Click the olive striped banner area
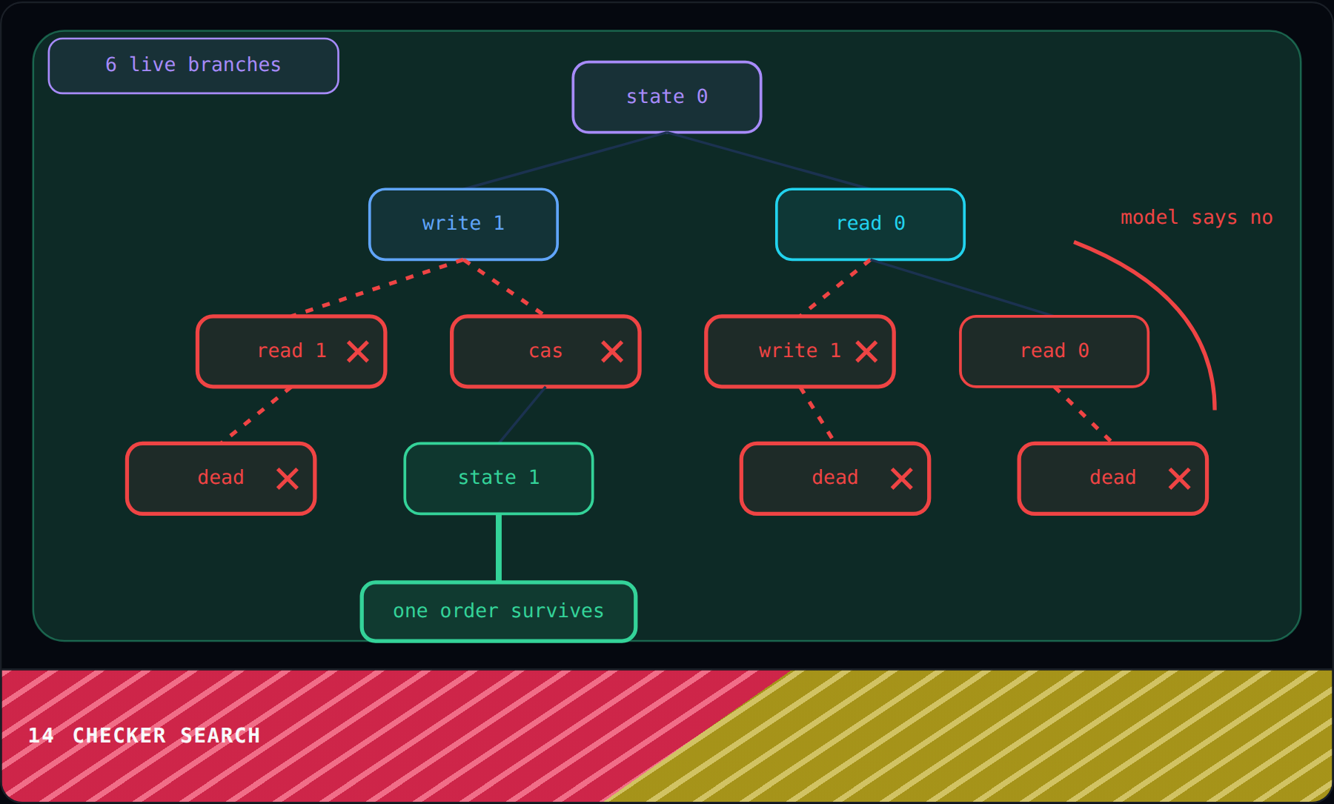Screen dimensions: 1334x804 coord(1038,734)
